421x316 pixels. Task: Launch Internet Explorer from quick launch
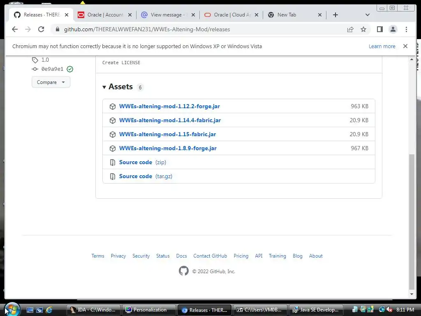49,310
